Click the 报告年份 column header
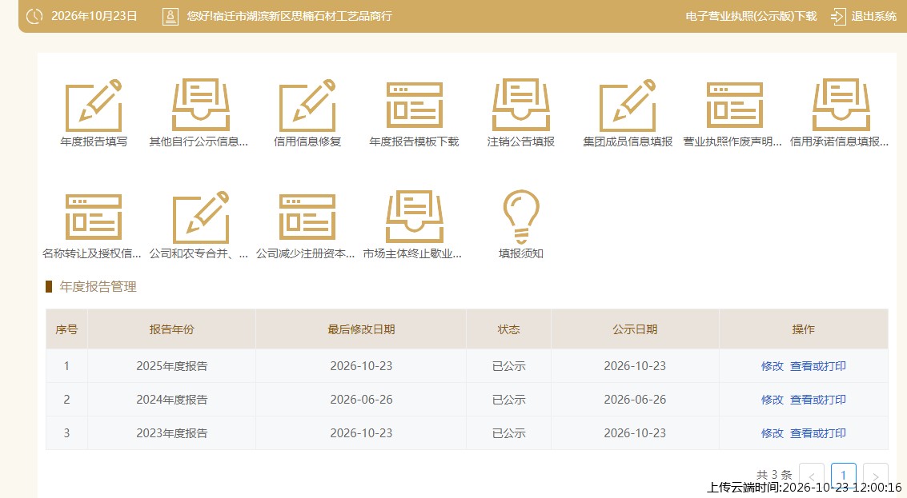This screenshot has height=498, width=907. [x=172, y=329]
